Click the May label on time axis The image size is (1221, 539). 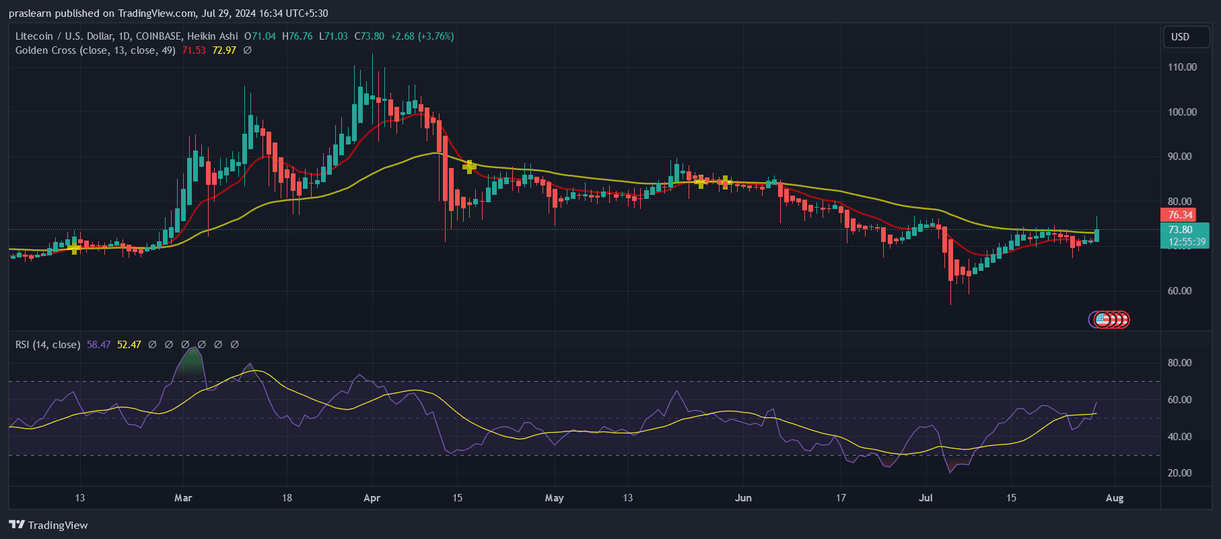(x=554, y=498)
